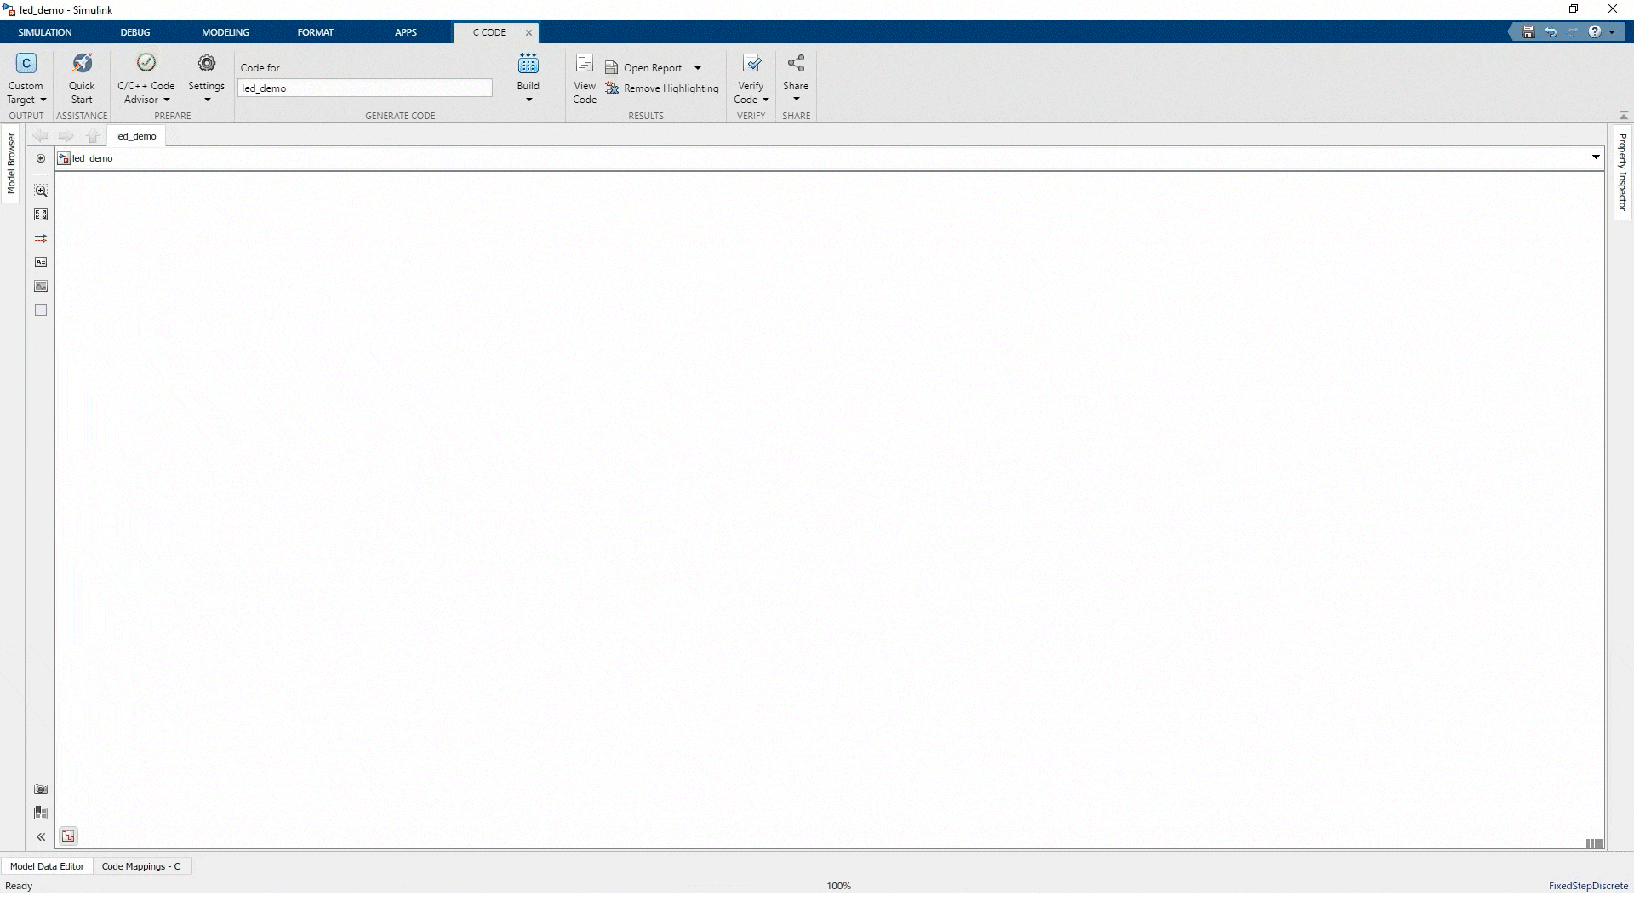Go up to parent system
The height and width of the screenshot is (919, 1634).
[x=93, y=136]
